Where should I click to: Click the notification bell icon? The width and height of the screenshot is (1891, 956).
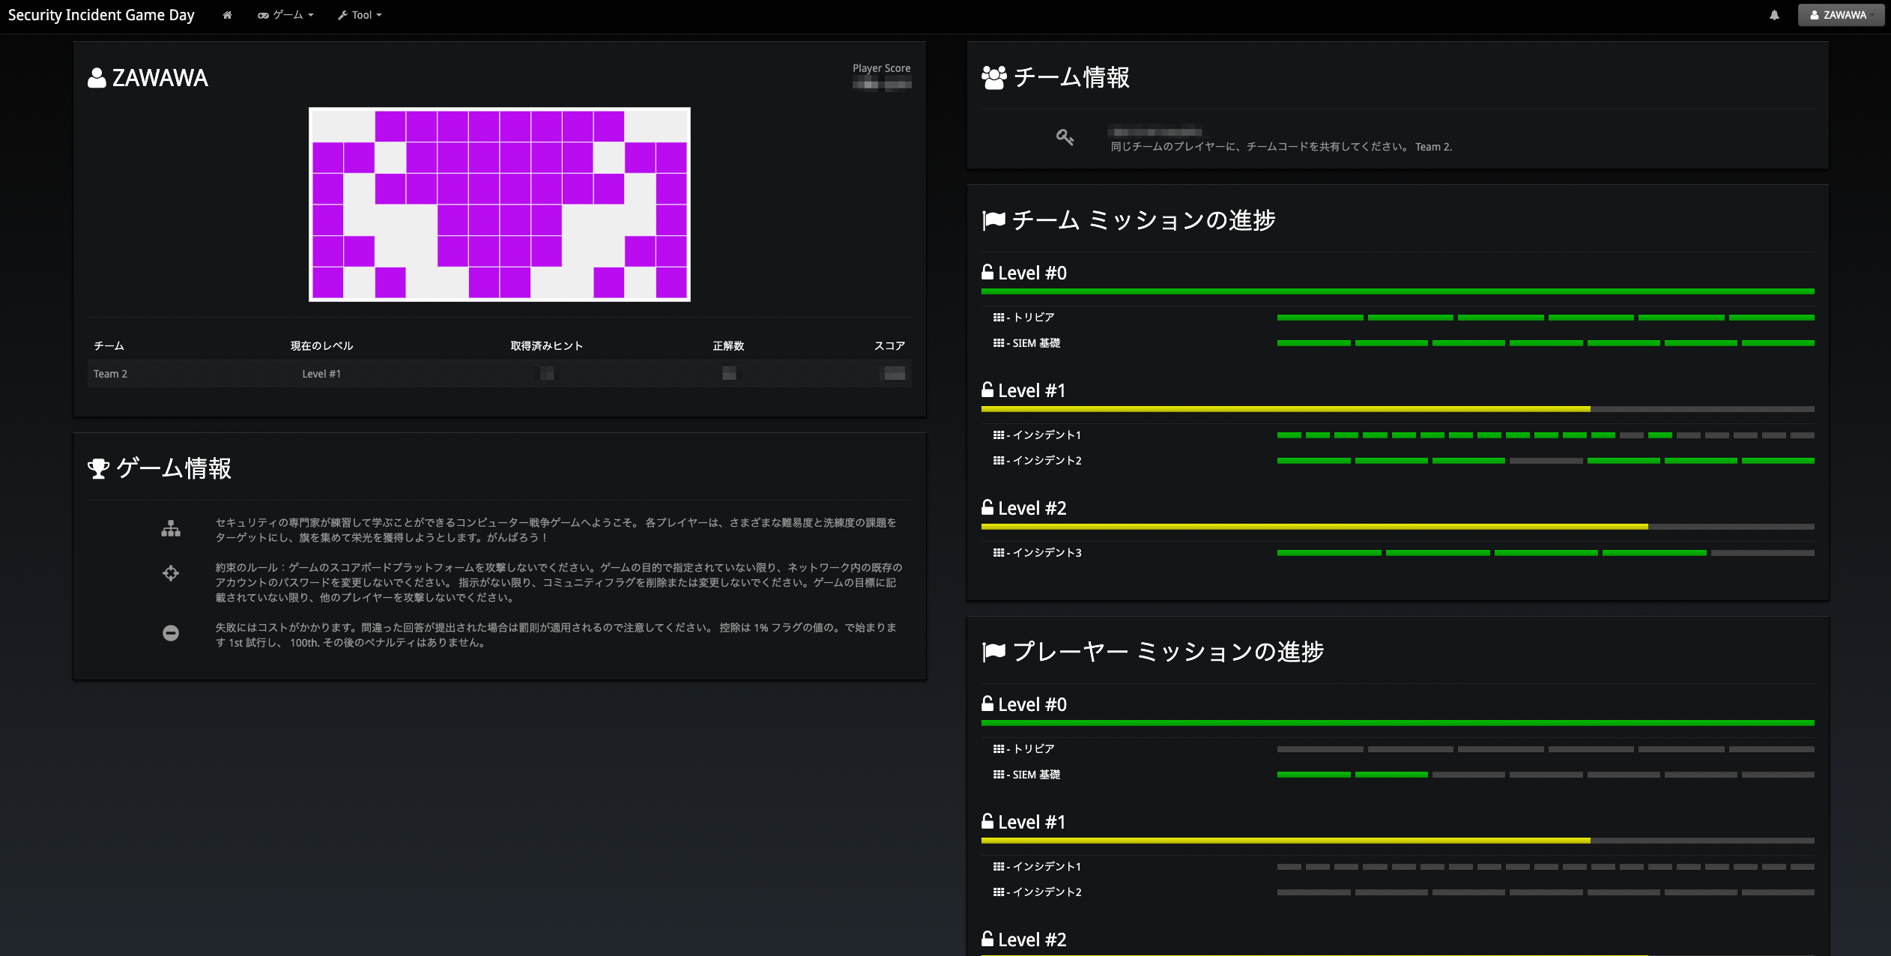click(1774, 15)
